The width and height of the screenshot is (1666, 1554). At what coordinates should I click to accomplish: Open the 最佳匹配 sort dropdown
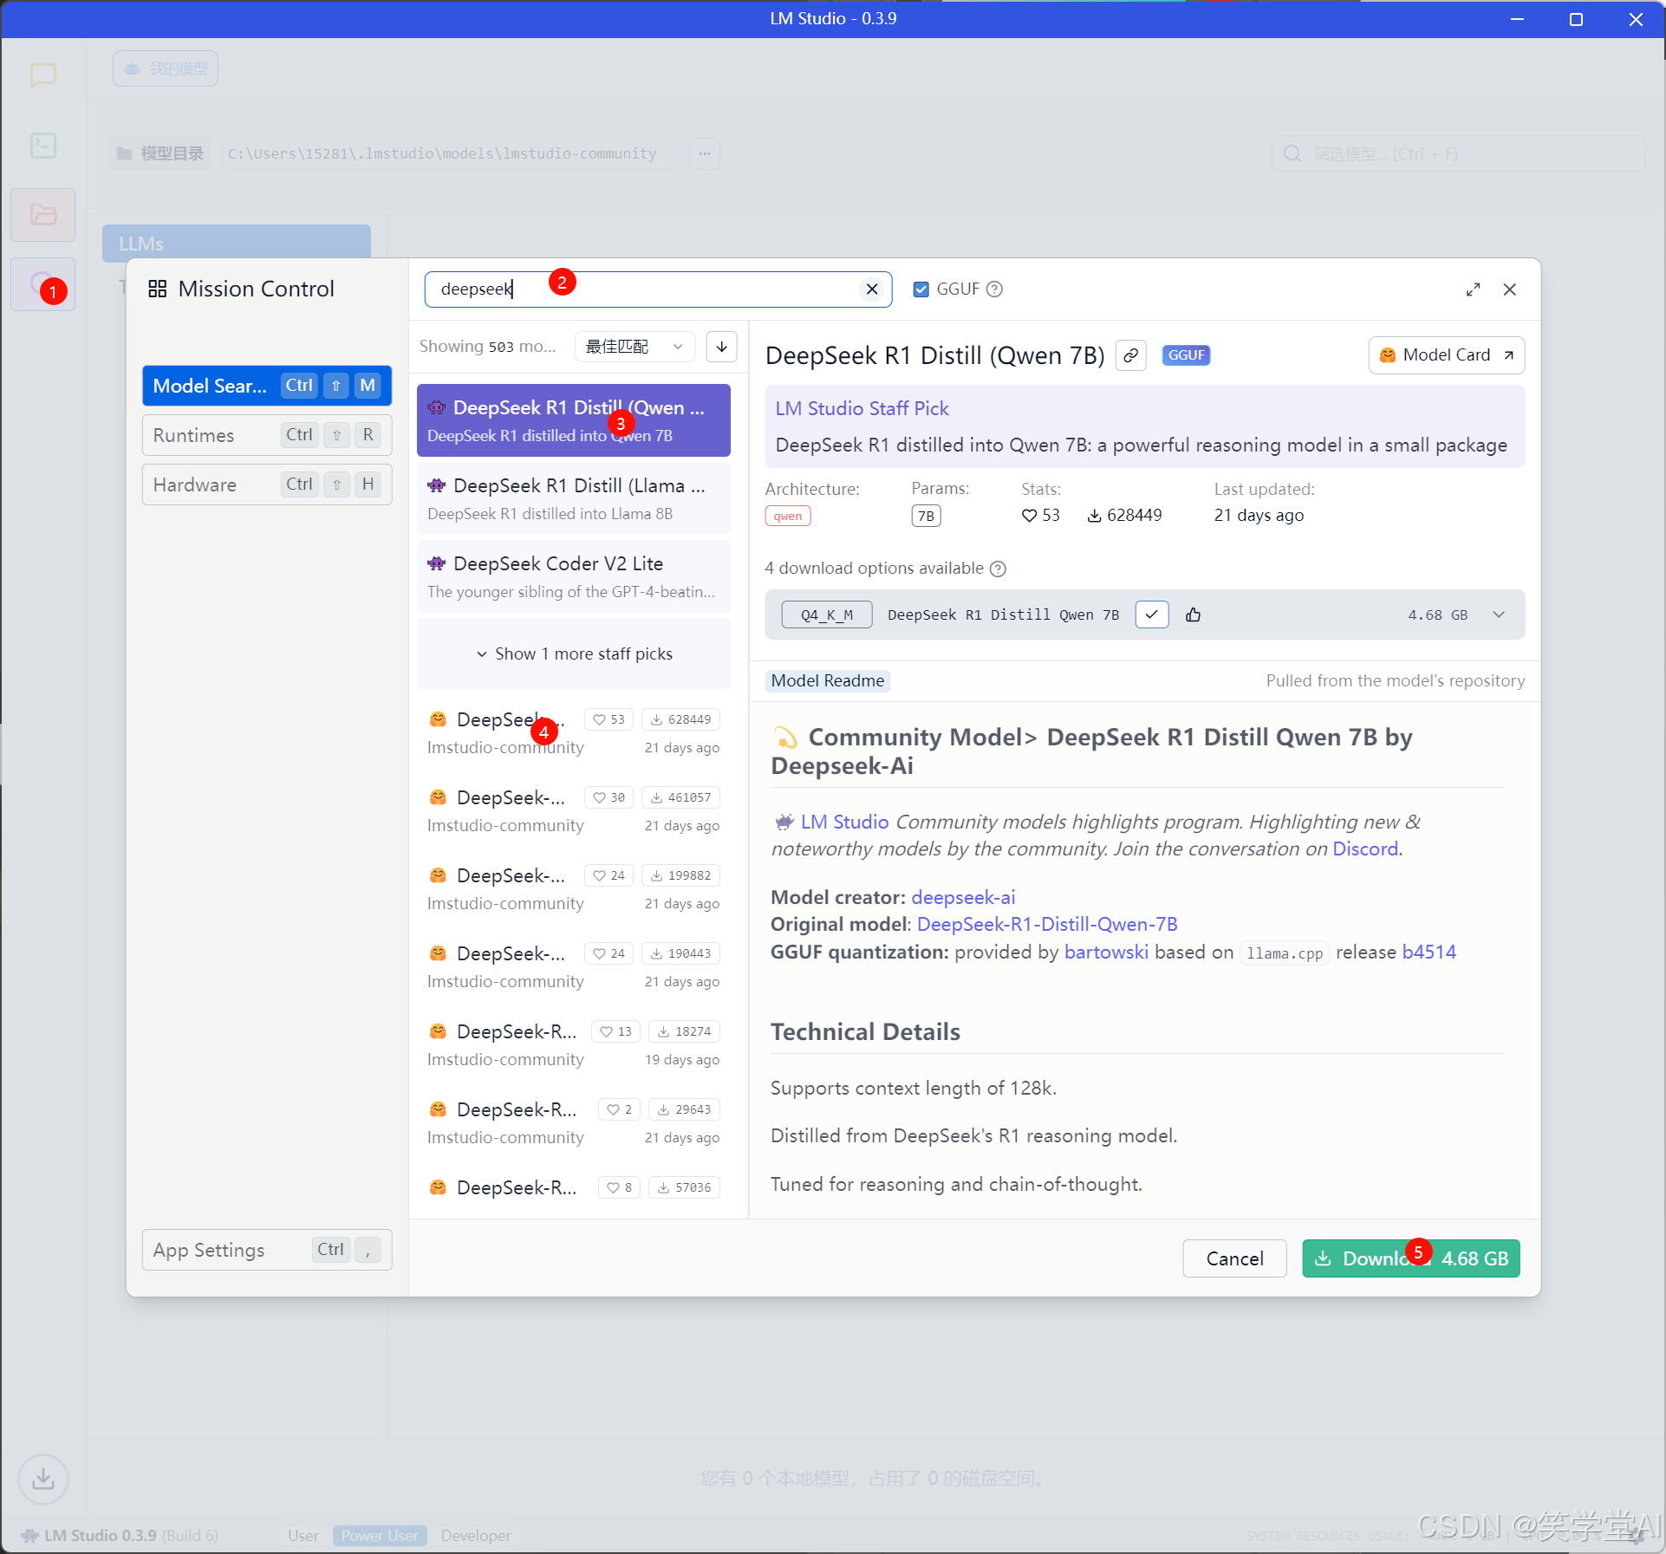634,347
